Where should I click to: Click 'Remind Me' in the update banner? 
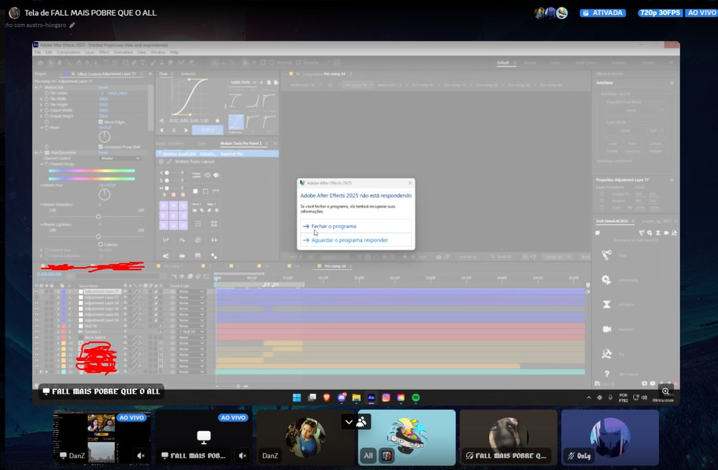232,154
